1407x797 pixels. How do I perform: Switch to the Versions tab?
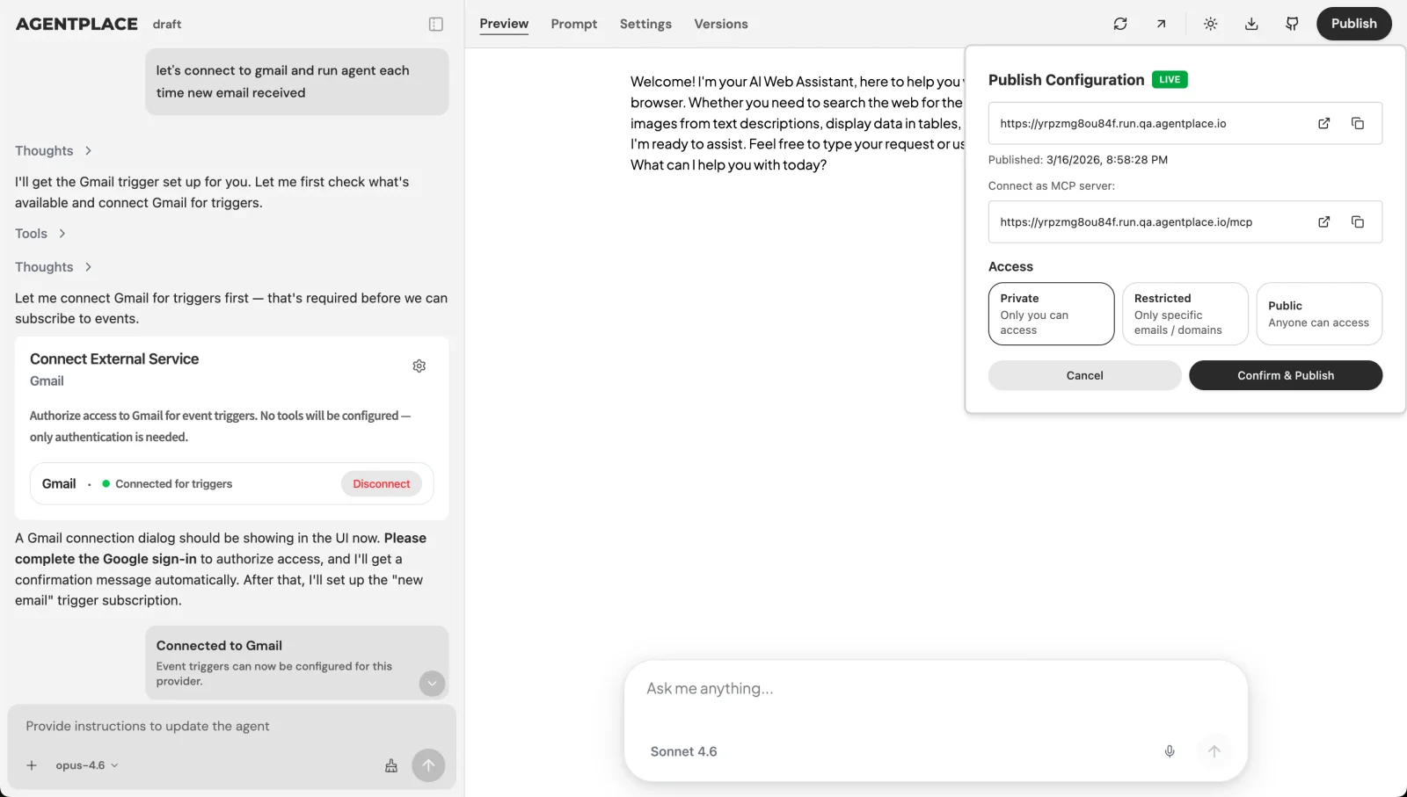[721, 24]
